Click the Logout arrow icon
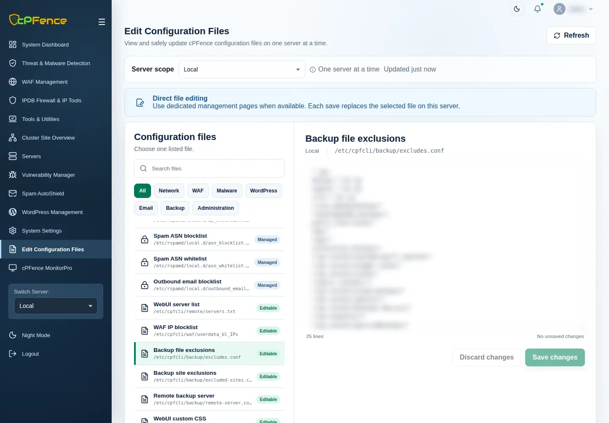The height and width of the screenshot is (423, 609). [x=13, y=354]
